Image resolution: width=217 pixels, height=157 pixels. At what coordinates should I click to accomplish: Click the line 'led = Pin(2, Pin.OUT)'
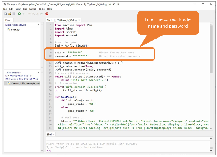click(72, 46)
